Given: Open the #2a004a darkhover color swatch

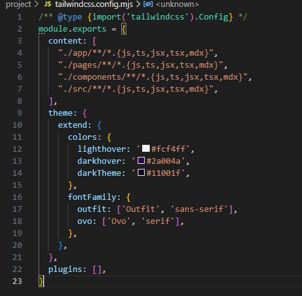Looking at the screenshot, I should (x=141, y=161).
